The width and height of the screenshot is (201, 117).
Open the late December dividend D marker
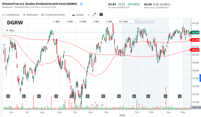[x=119, y=96]
